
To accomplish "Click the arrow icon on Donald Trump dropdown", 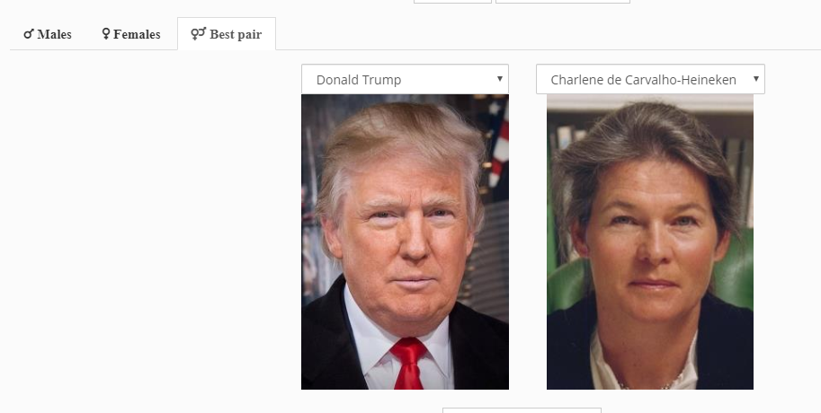I will [x=499, y=79].
